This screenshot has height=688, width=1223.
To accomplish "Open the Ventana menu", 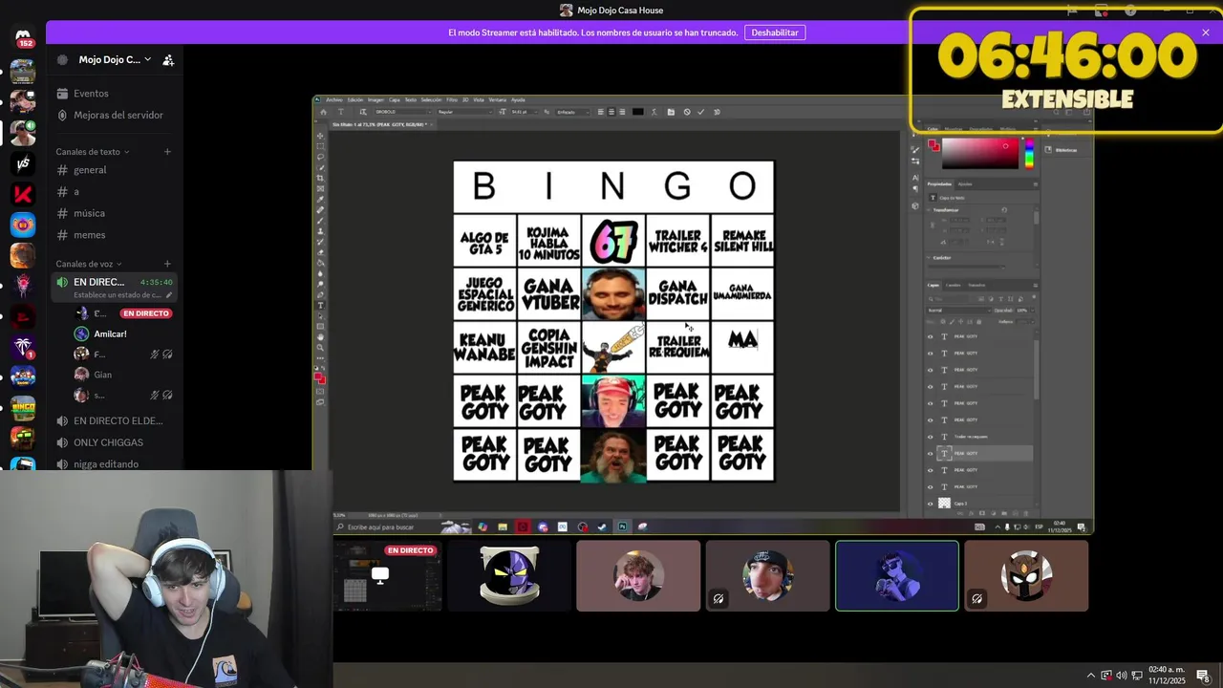I will coord(497,99).
